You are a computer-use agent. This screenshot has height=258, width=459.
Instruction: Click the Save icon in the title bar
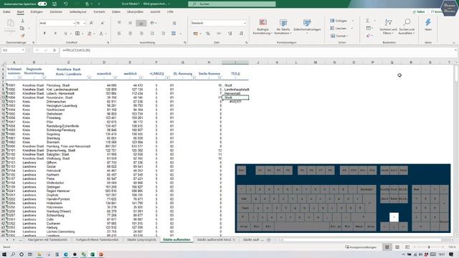(55, 4)
